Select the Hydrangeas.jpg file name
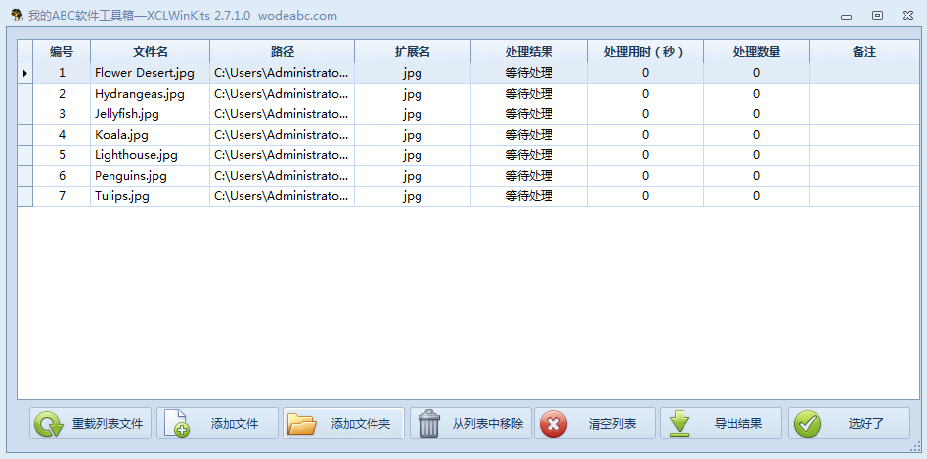Screen dimensions: 927x459 coord(140,94)
